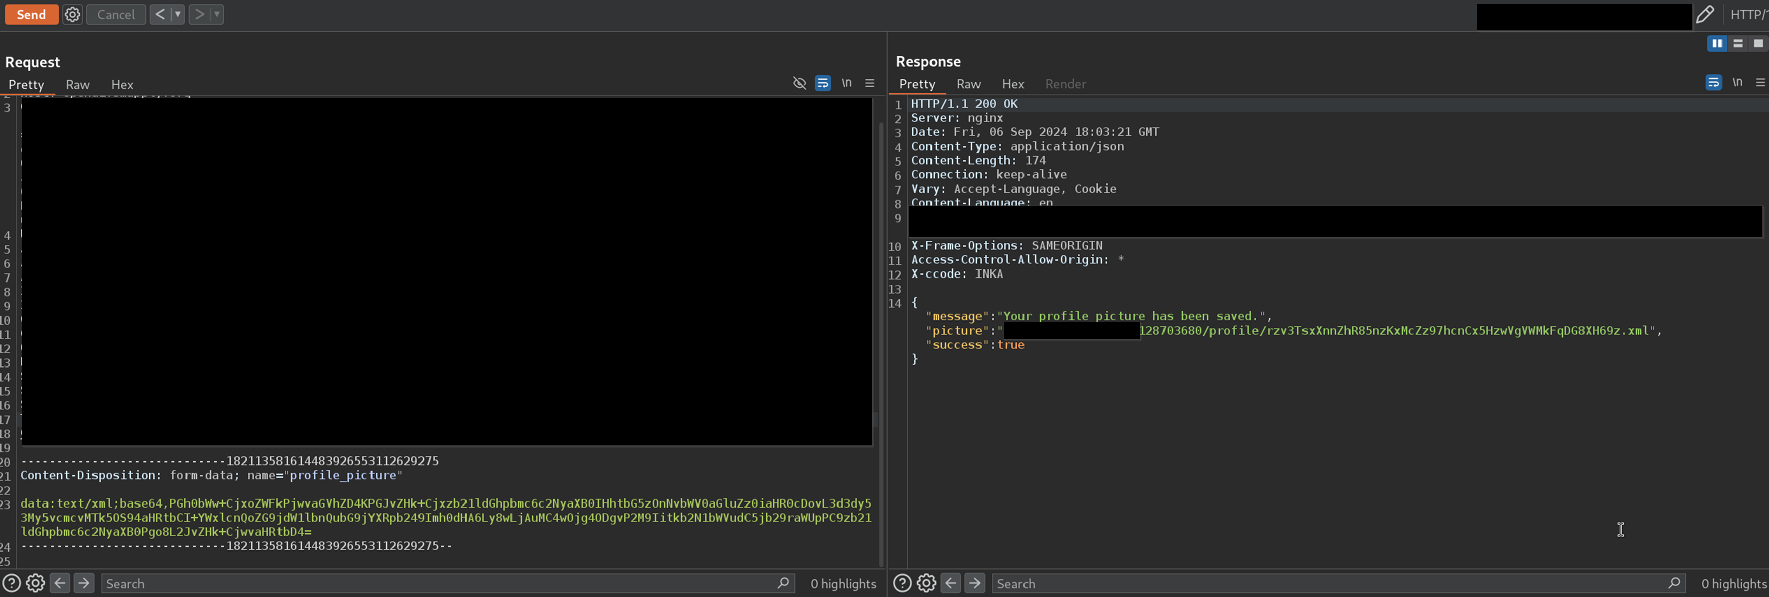Open the Request panel hamburger menu
This screenshot has height=597, width=1769.
(869, 83)
